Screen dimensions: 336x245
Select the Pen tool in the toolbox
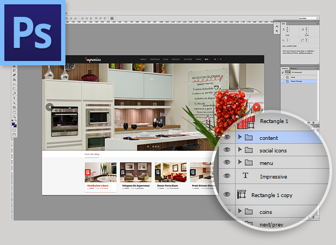(x=14, y=94)
